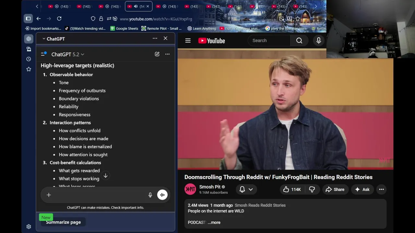Click the Ask button under video

pyautogui.click(x=362, y=189)
